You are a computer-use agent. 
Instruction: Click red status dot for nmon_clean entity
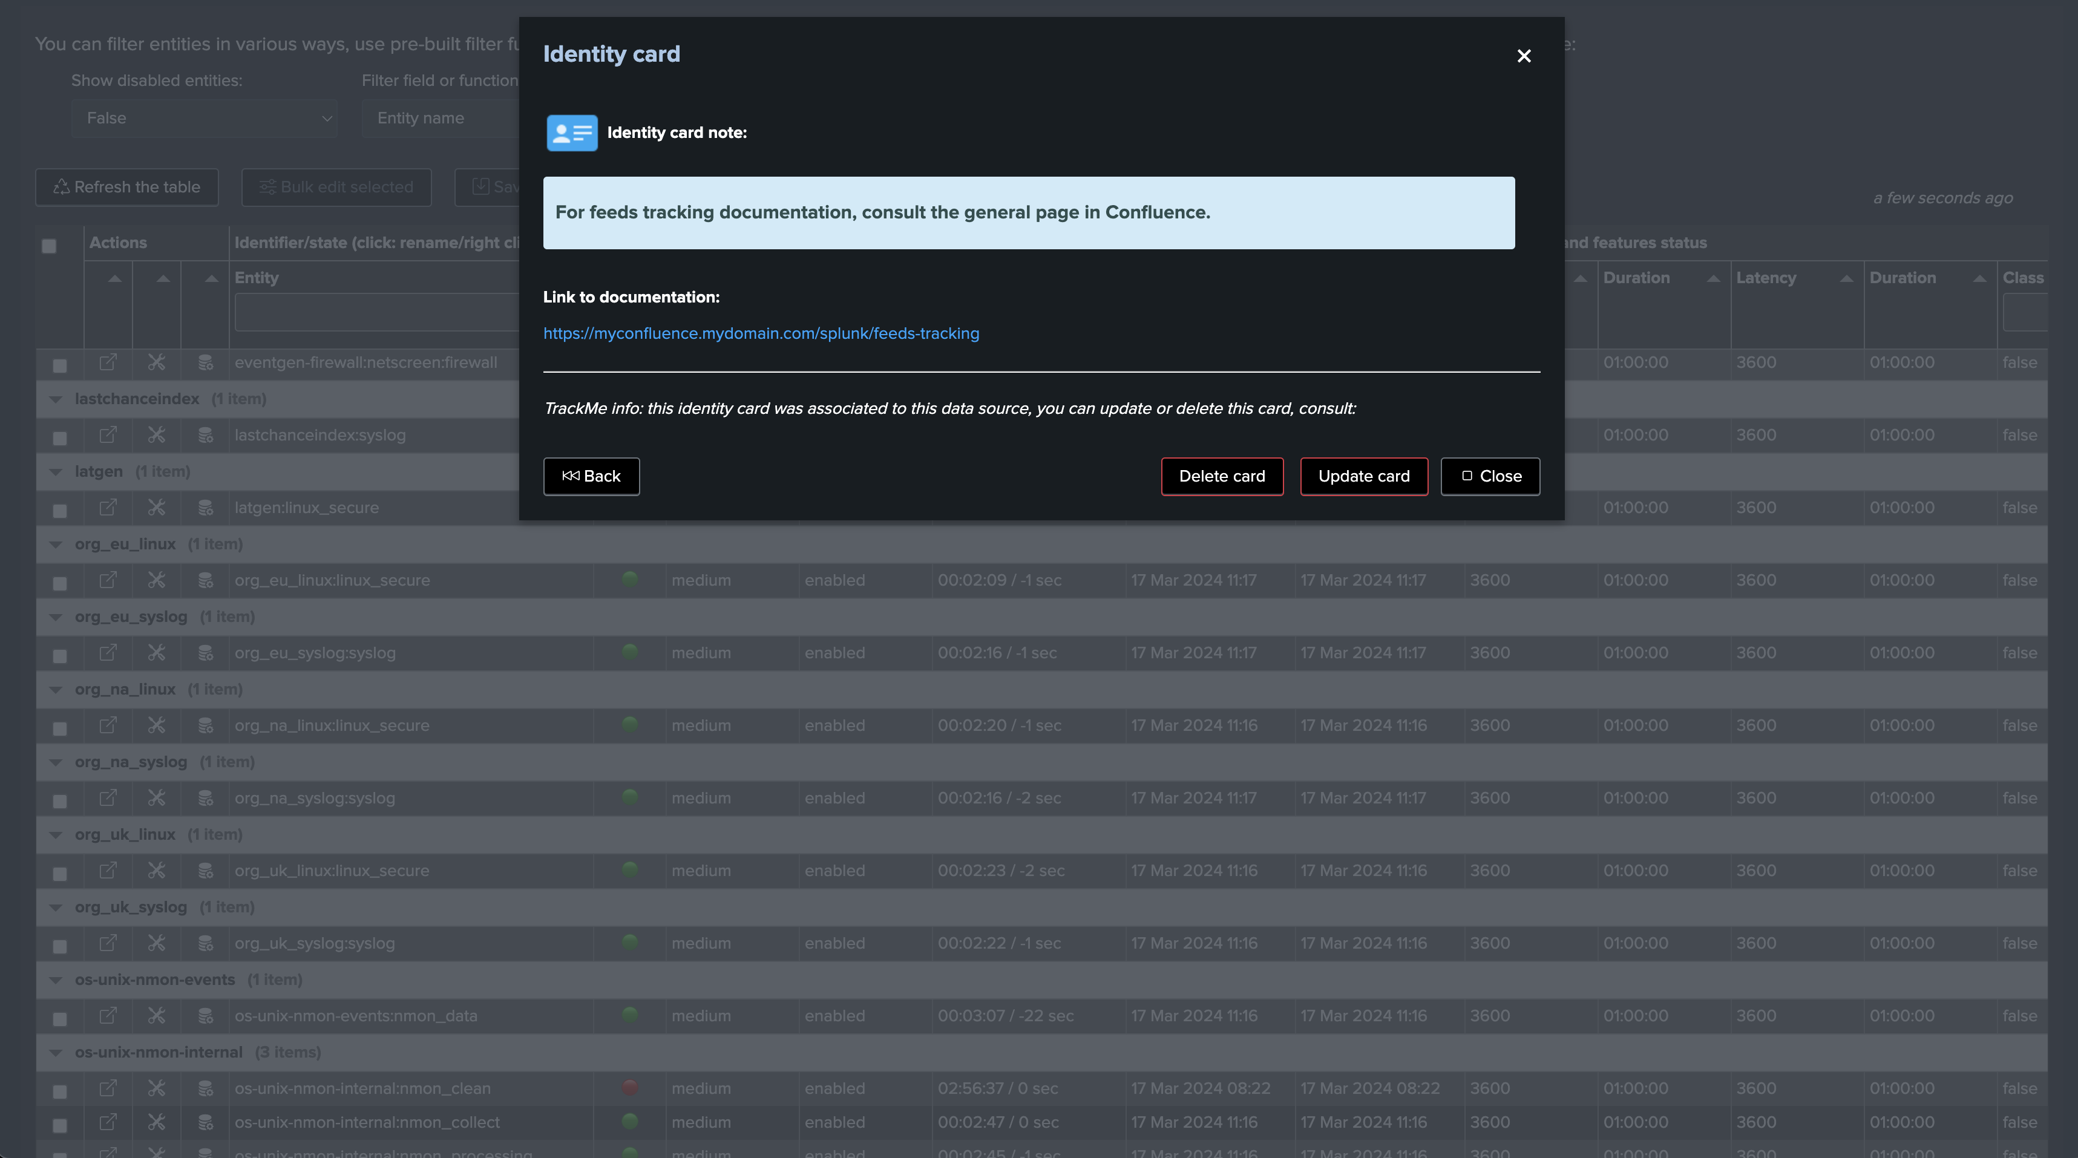point(630,1087)
